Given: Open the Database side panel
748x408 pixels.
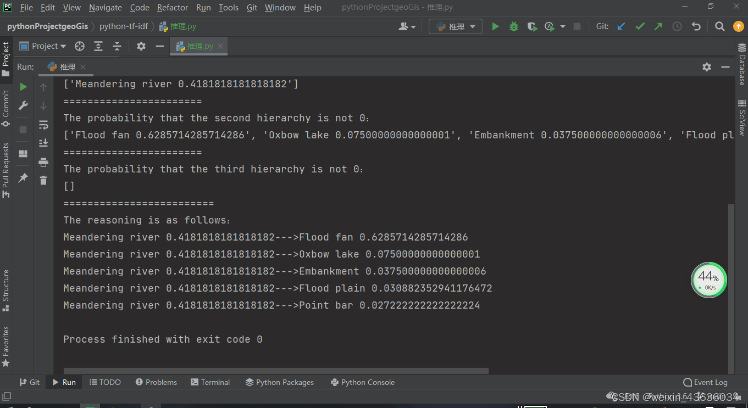Looking at the screenshot, I should click(x=742, y=65).
